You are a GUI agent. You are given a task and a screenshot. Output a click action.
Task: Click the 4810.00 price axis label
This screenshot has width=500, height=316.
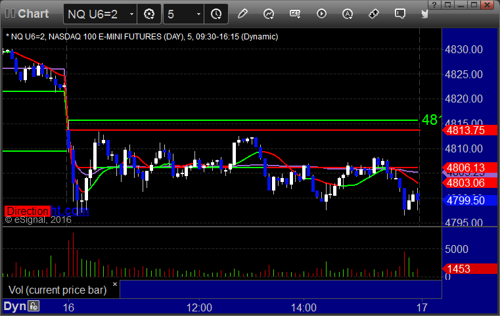point(464,148)
